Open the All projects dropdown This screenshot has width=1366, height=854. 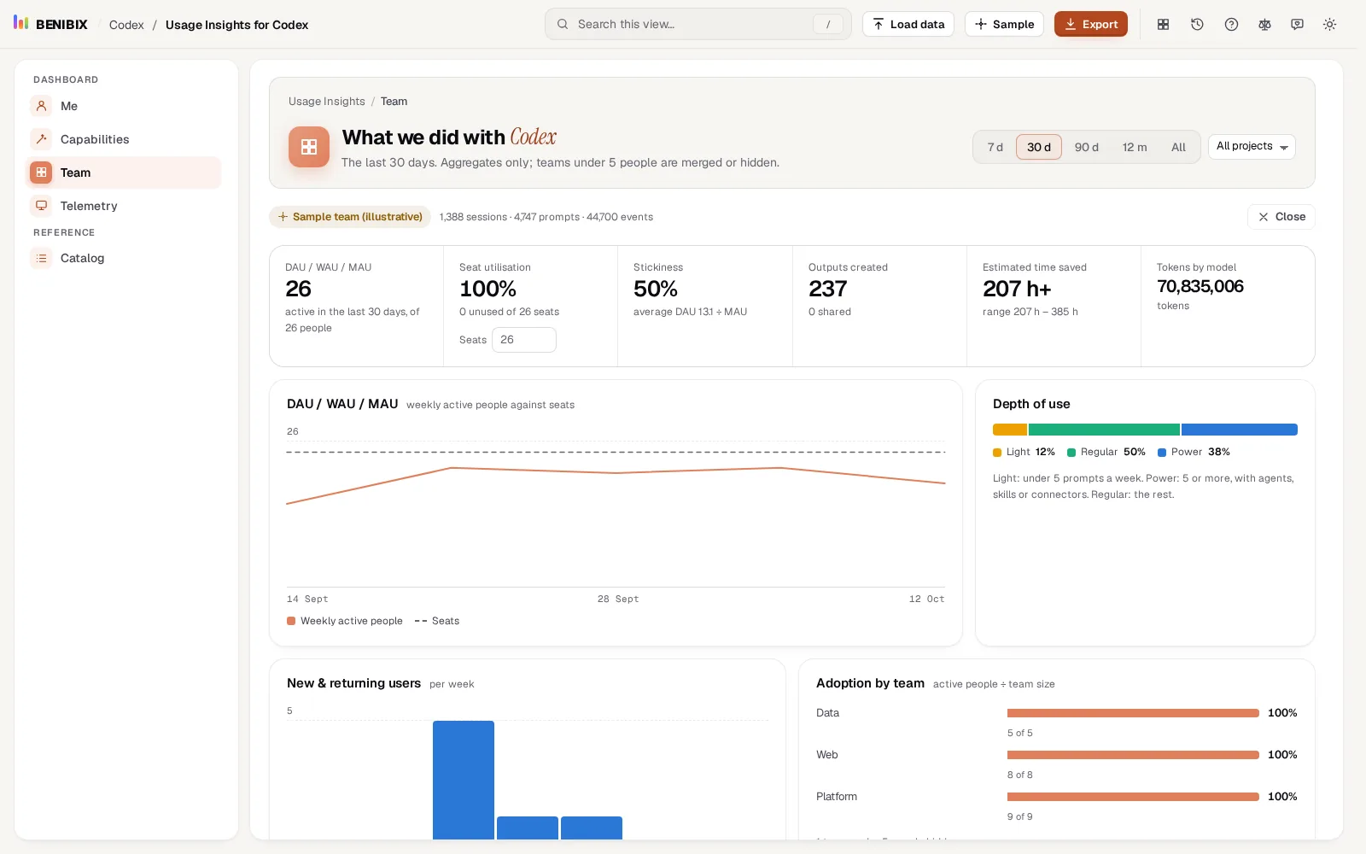point(1252,147)
